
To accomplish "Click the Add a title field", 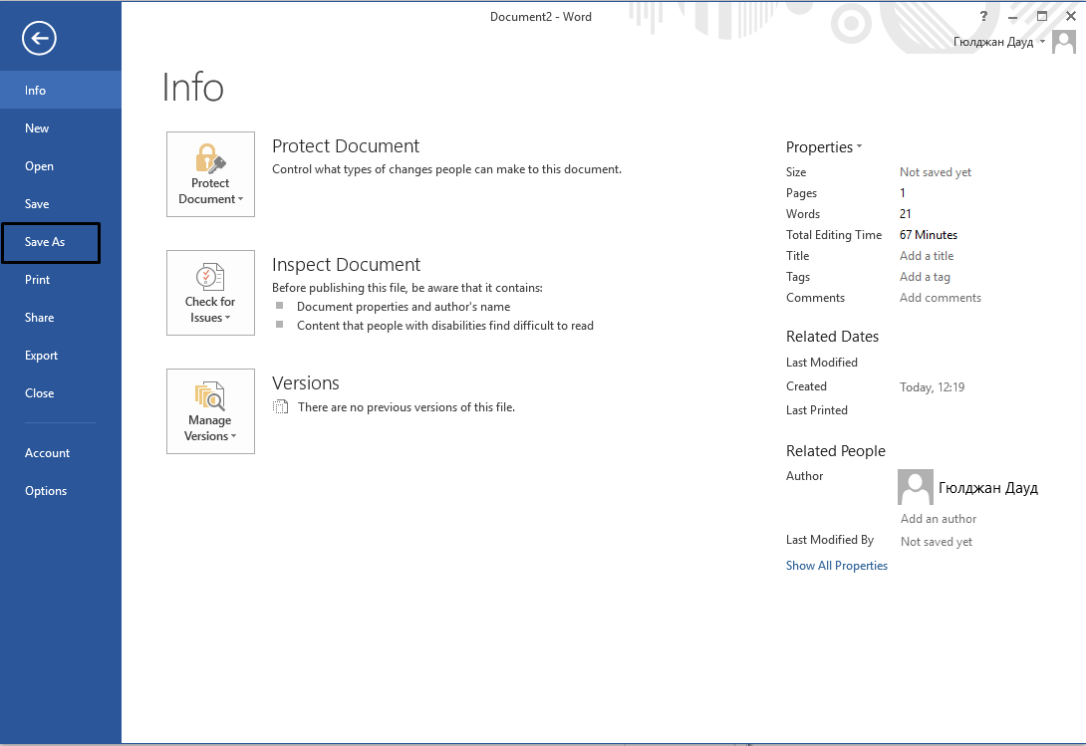I will (x=927, y=256).
